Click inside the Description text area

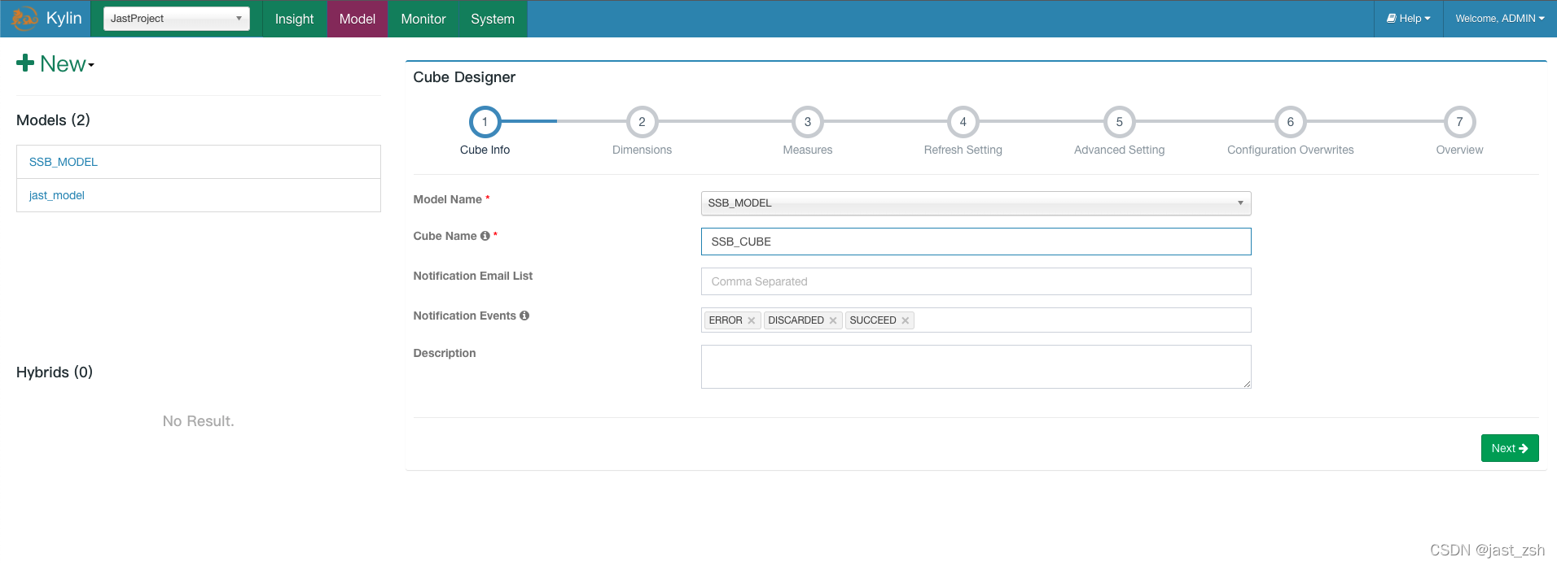(976, 367)
